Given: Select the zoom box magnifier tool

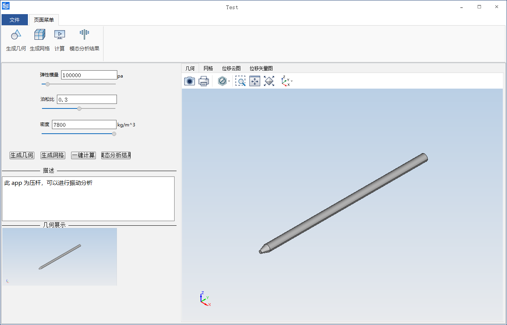Looking at the screenshot, I should pos(240,81).
